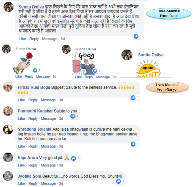Click the thumbs-up reaction on the GOOD sticker

[95, 71]
